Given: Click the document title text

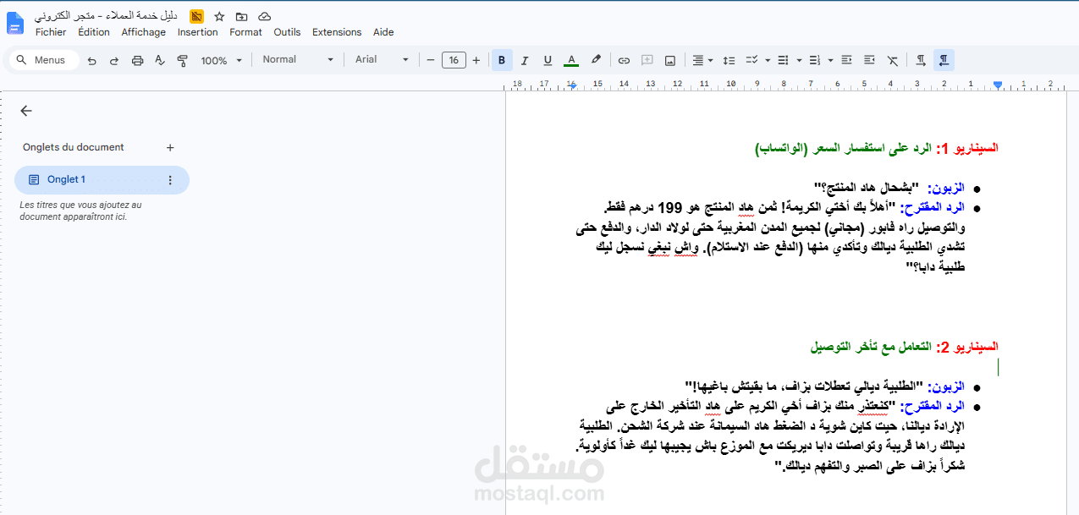Looking at the screenshot, I should [x=107, y=16].
